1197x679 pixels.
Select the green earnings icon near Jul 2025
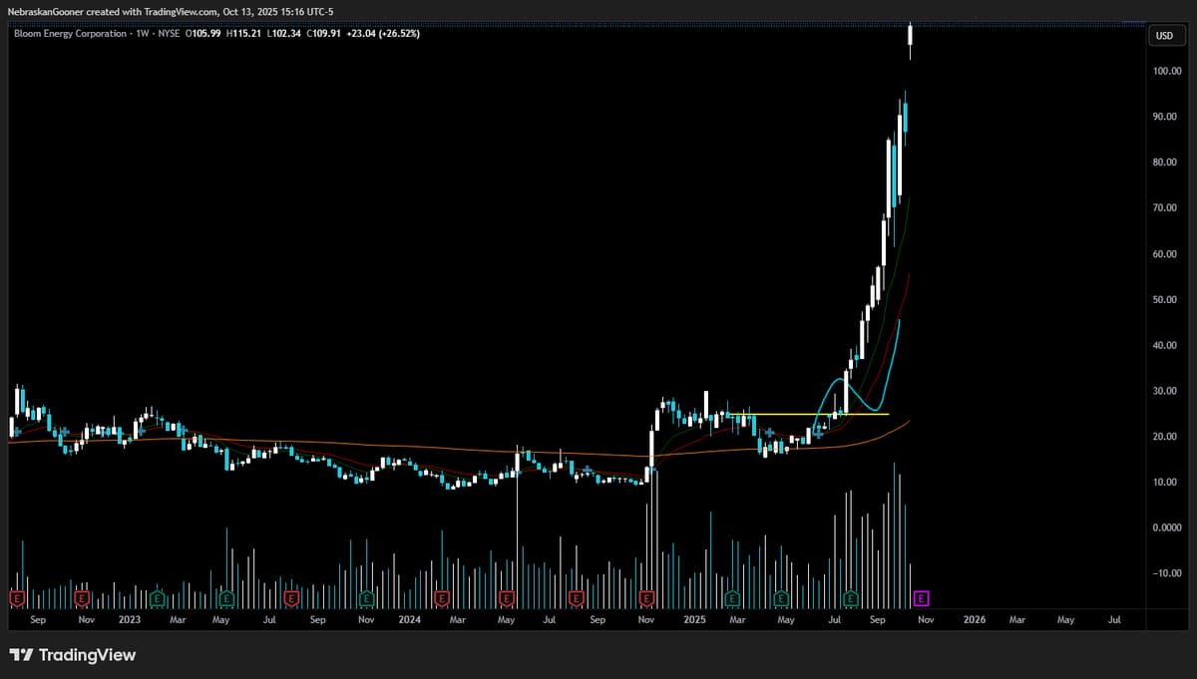850,598
